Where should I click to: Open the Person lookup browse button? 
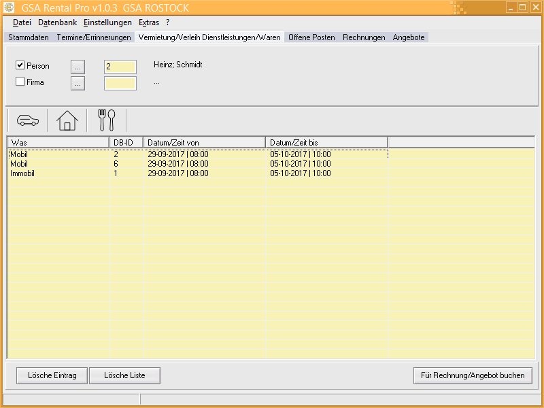[x=78, y=67]
